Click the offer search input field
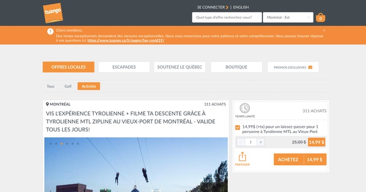The height and width of the screenshot is (192, 366). point(227,17)
